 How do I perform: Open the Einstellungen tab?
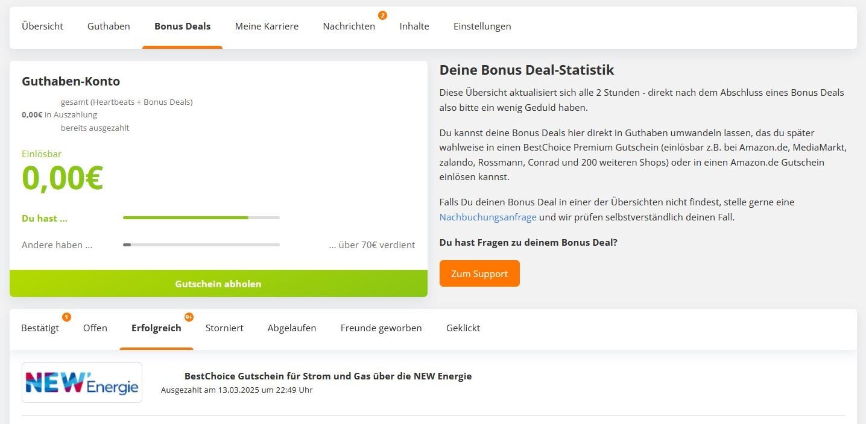click(x=482, y=26)
